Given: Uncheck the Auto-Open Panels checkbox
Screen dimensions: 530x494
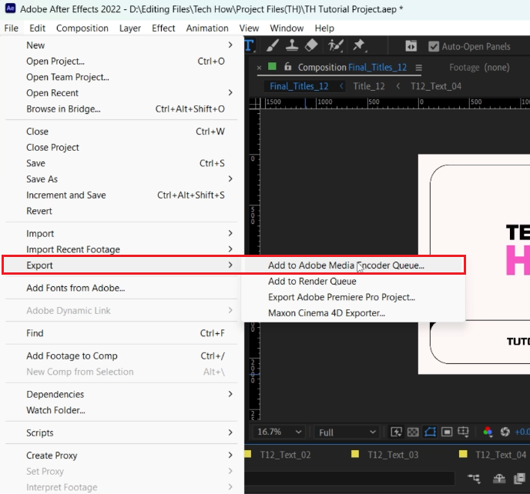Looking at the screenshot, I should click(x=434, y=46).
